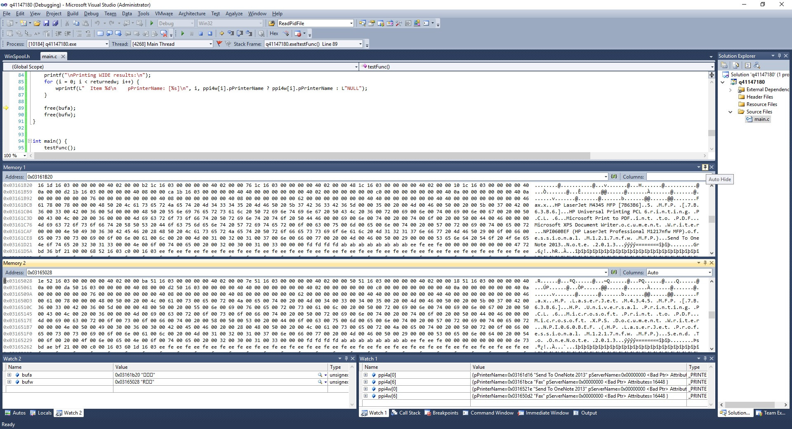The height and width of the screenshot is (429, 792).
Task: Click the Find in Files icon beside ReadPidFile
Action: (x=271, y=23)
